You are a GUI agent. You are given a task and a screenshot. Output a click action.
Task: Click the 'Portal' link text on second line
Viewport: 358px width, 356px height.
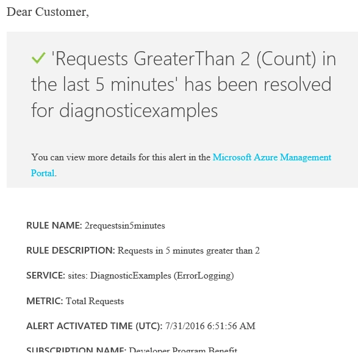coord(43,173)
